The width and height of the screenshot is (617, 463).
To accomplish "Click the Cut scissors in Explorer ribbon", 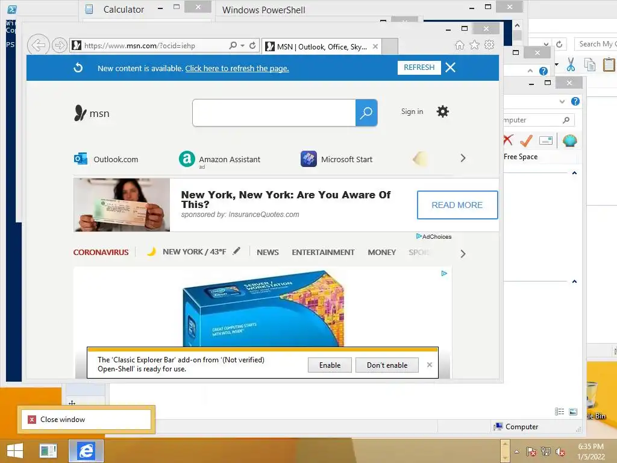I will [571, 64].
